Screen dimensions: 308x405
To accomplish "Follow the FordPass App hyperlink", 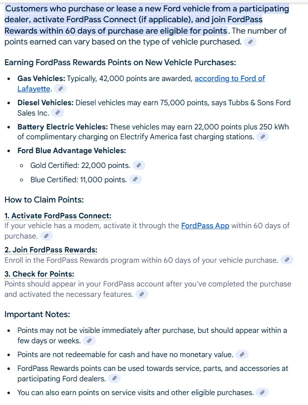I will click(205, 226).
